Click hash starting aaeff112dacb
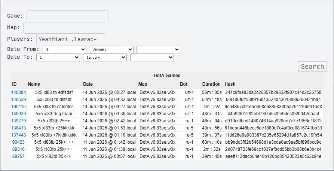 pos(273,156)
